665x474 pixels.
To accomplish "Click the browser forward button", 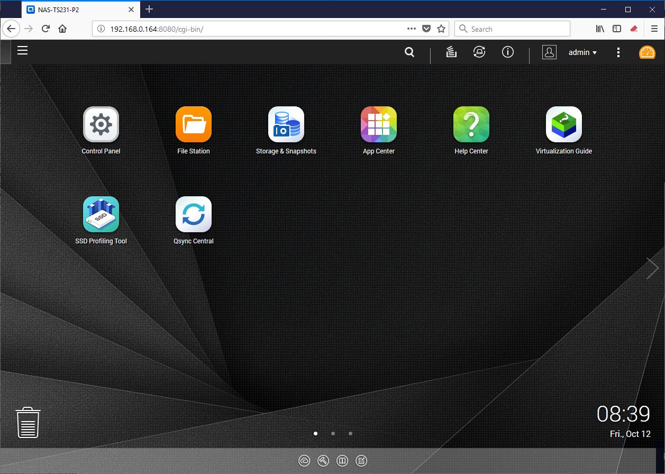I will click(x=29, y=29).
